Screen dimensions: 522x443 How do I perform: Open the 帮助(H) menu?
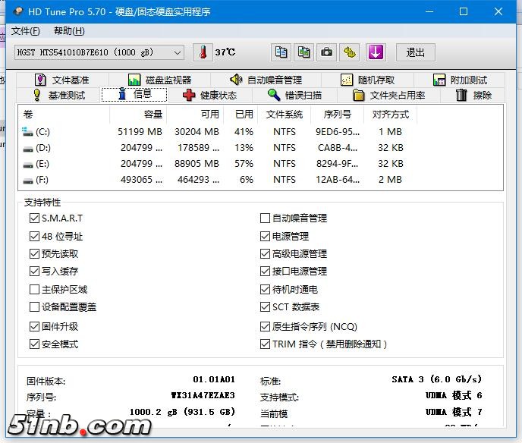[x=69, y=31]
